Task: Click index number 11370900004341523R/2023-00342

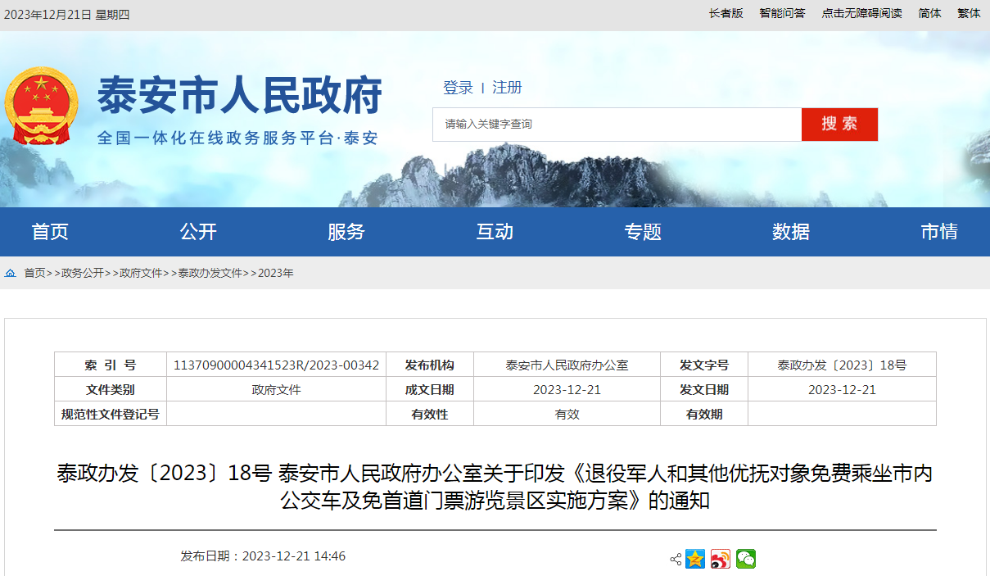Action: (x=276, y=365)
